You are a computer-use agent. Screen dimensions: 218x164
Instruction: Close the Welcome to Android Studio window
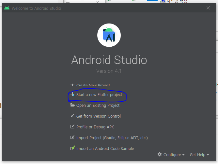pos(208,8)
